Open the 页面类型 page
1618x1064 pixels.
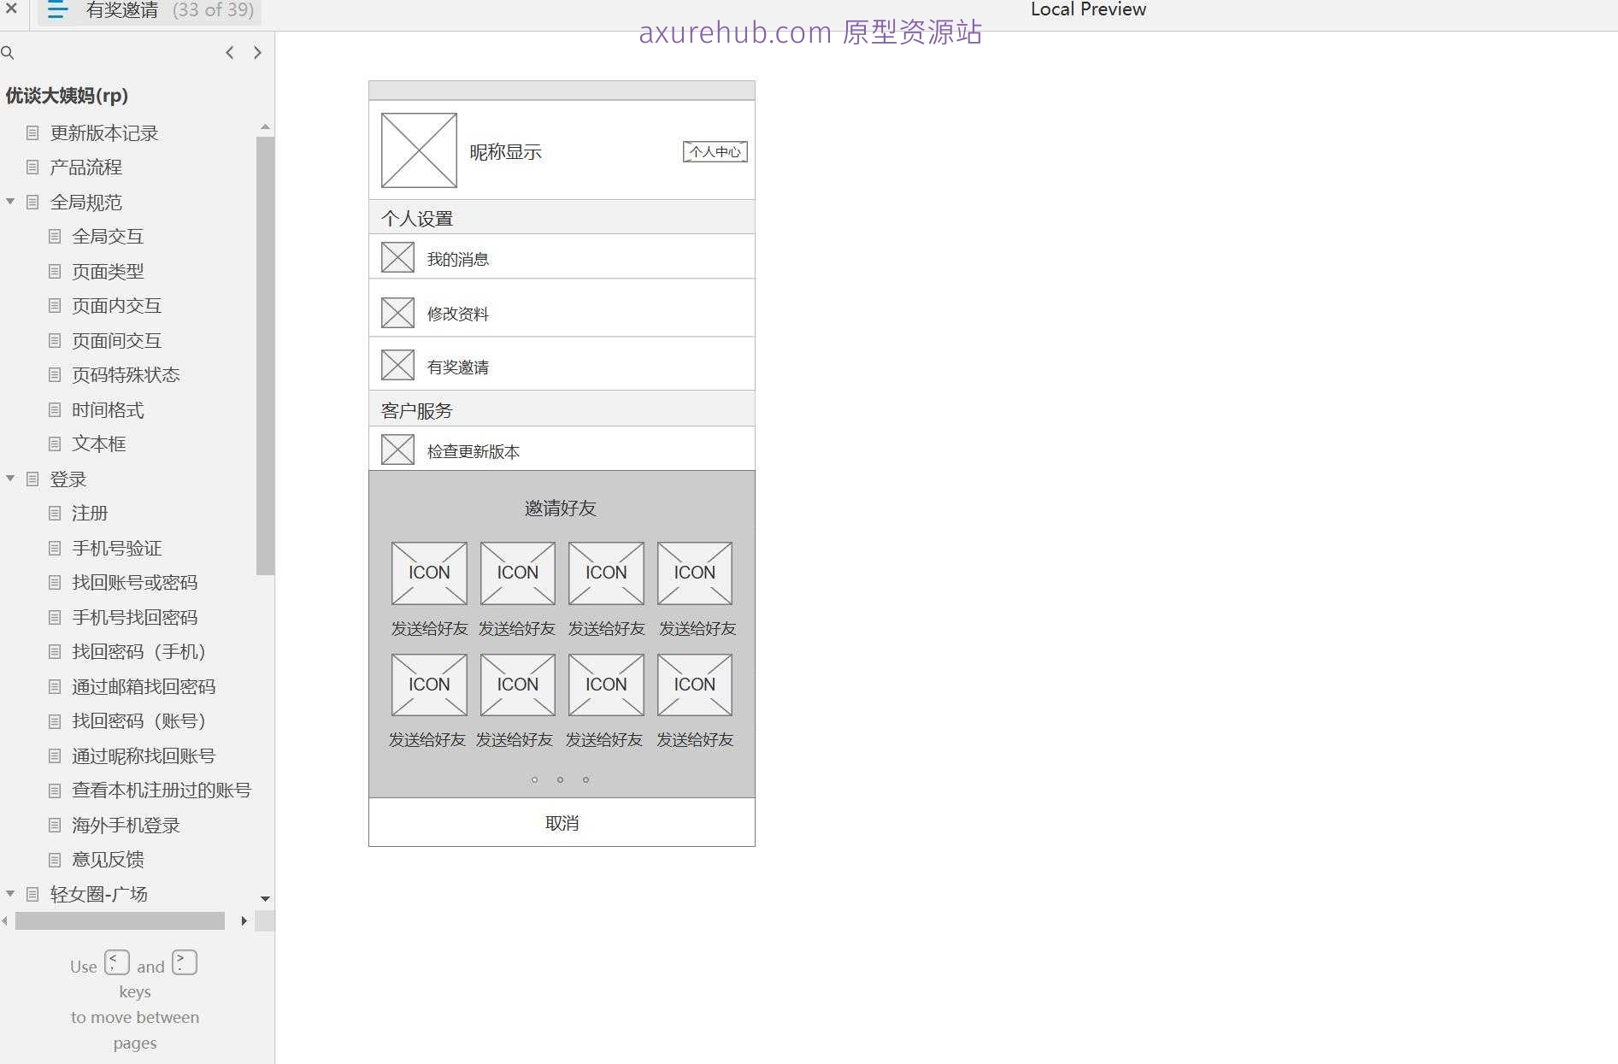coord(108,272)
